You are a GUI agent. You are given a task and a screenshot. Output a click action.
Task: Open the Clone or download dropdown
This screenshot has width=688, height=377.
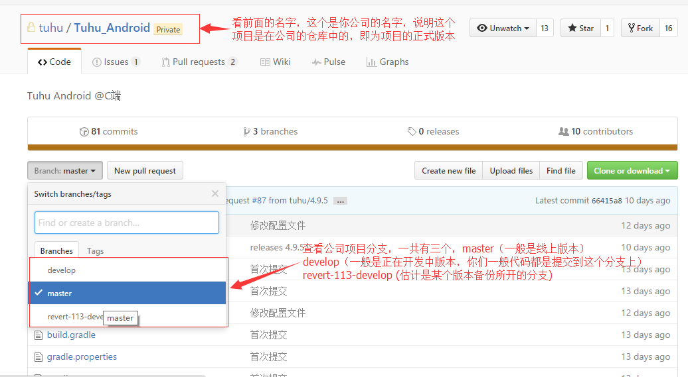[632, 170]
